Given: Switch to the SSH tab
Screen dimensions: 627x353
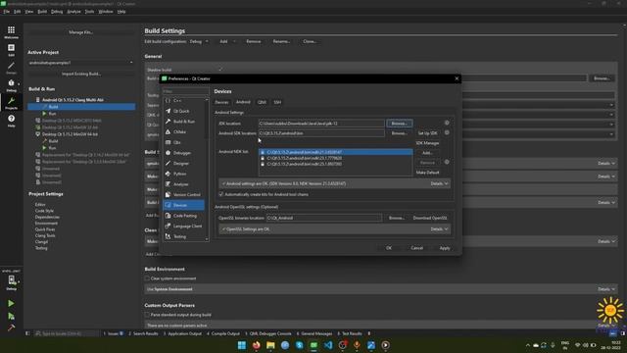Looking at the screenshot, I should [x=277, y=102].
